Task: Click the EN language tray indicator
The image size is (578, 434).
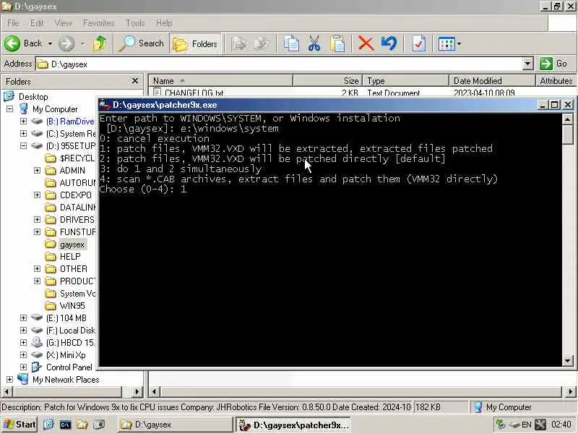Action: (x=526, y=425)
